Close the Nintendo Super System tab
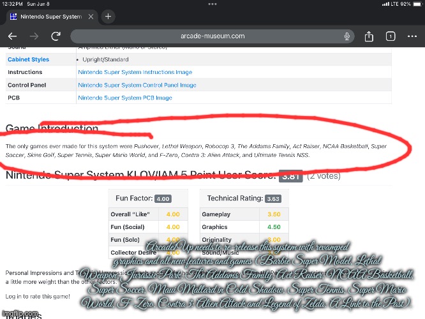Viewport: 425px width, 319px height. [x=91, y=17]
